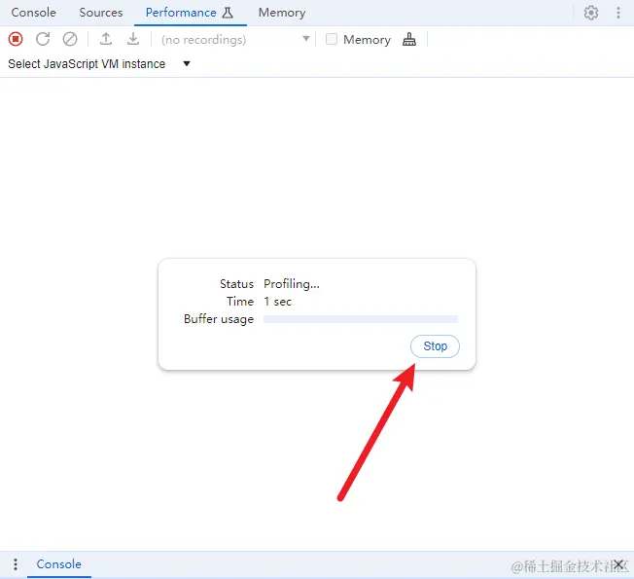
Task: Expand Select JavaScript VM instance dropdown
Action: click(99, 64)
